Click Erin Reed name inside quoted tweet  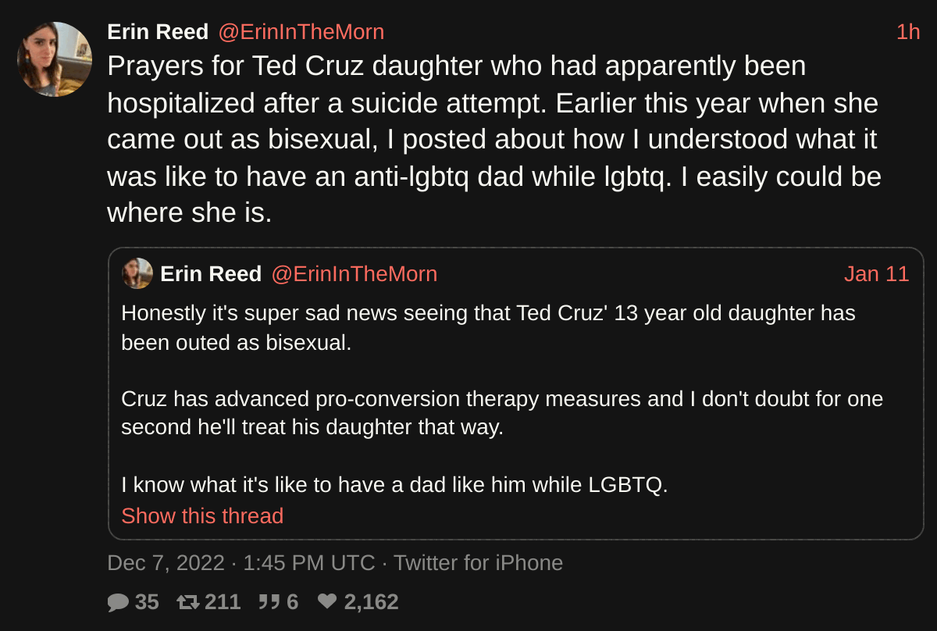211,274
